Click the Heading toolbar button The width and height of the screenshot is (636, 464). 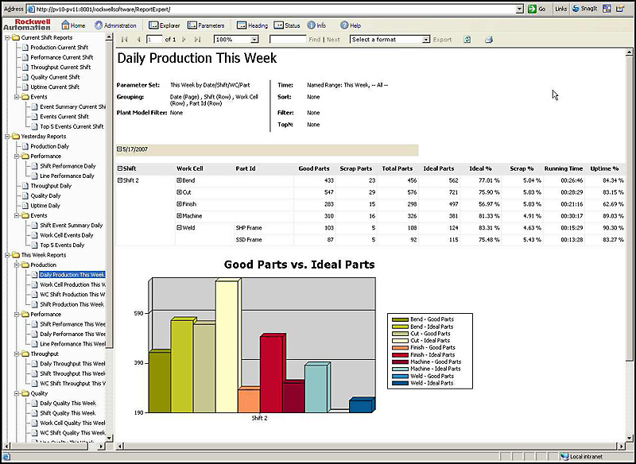pyautogui.click(x=253, y=25)
